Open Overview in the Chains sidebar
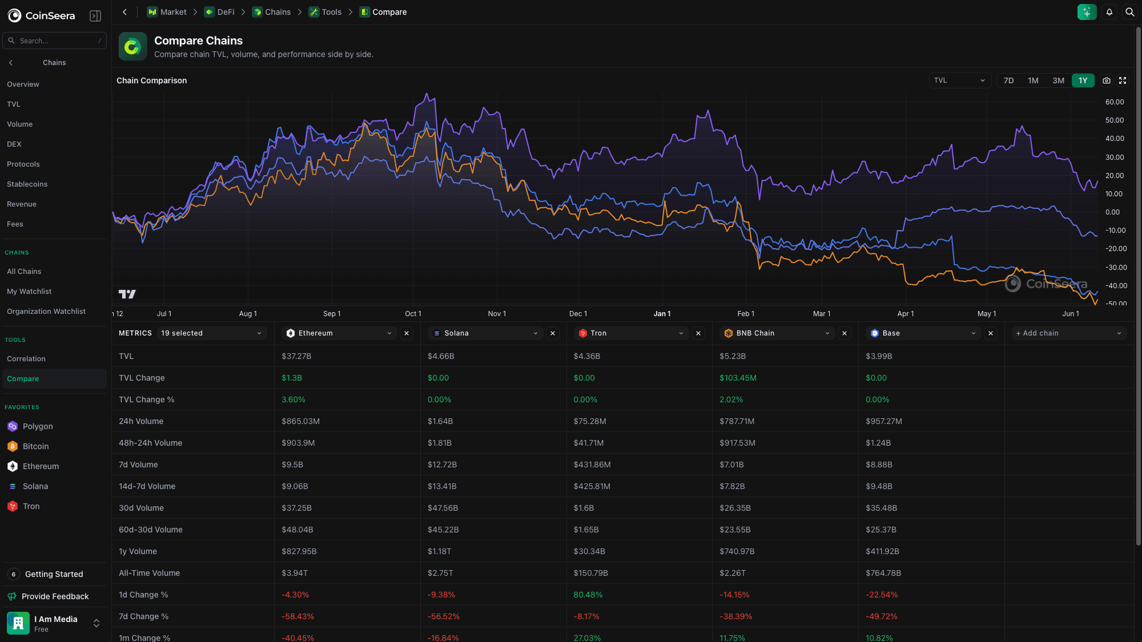1142x642 pixels. click(x=54, y=84)
